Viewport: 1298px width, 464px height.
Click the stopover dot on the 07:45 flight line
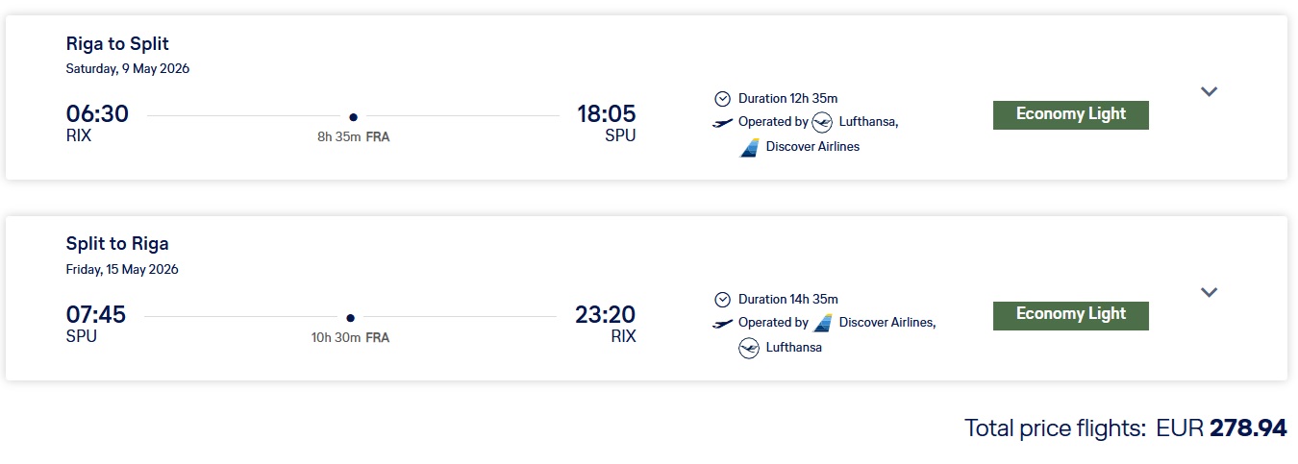point(351,318)
